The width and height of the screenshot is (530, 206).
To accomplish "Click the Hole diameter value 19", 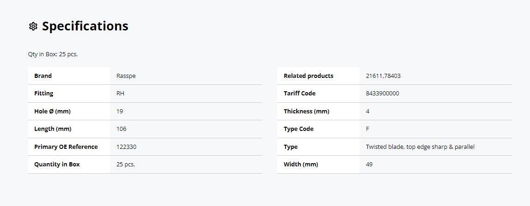I will click(119, 111).
